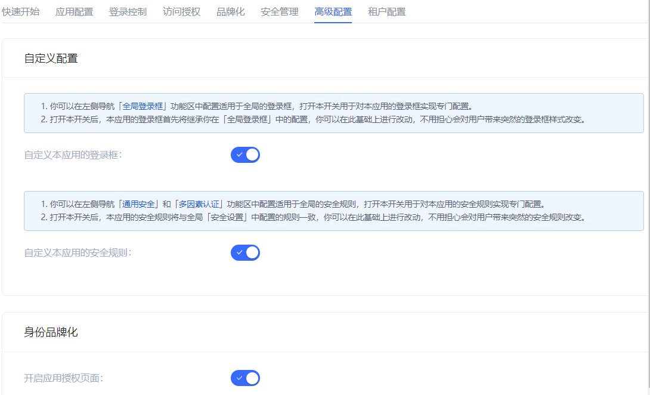Open the 通用安全 link
Screen dimensions: 650x395
tap(138, 204)
